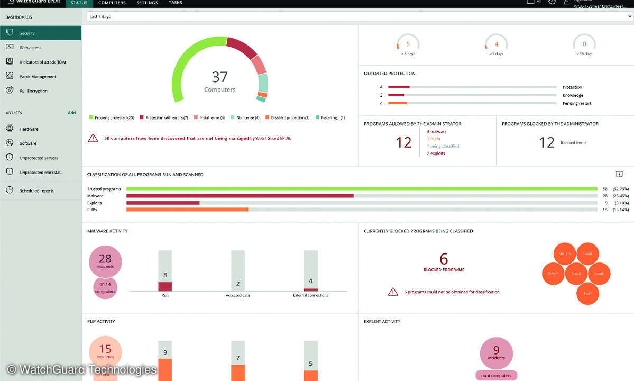634x381 pixels.
Task: Click the info icon in the classification panel
Action: [x=619, y=174]
